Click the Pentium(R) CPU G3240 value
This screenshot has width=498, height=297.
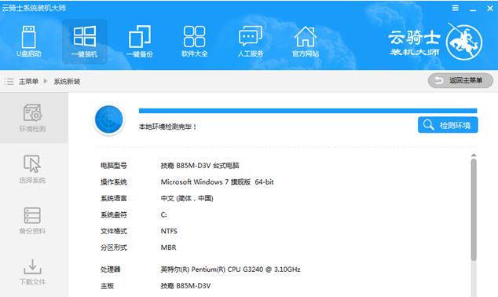coord(230,269)
